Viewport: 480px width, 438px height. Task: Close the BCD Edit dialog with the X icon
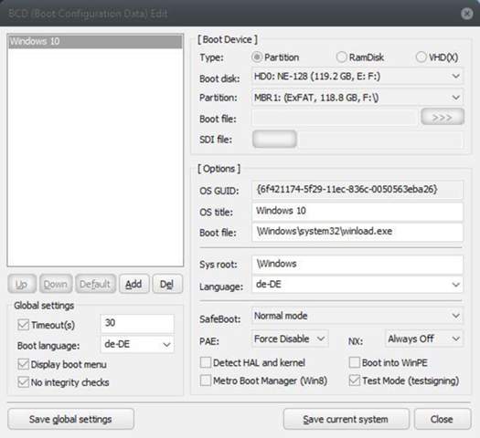466,14
